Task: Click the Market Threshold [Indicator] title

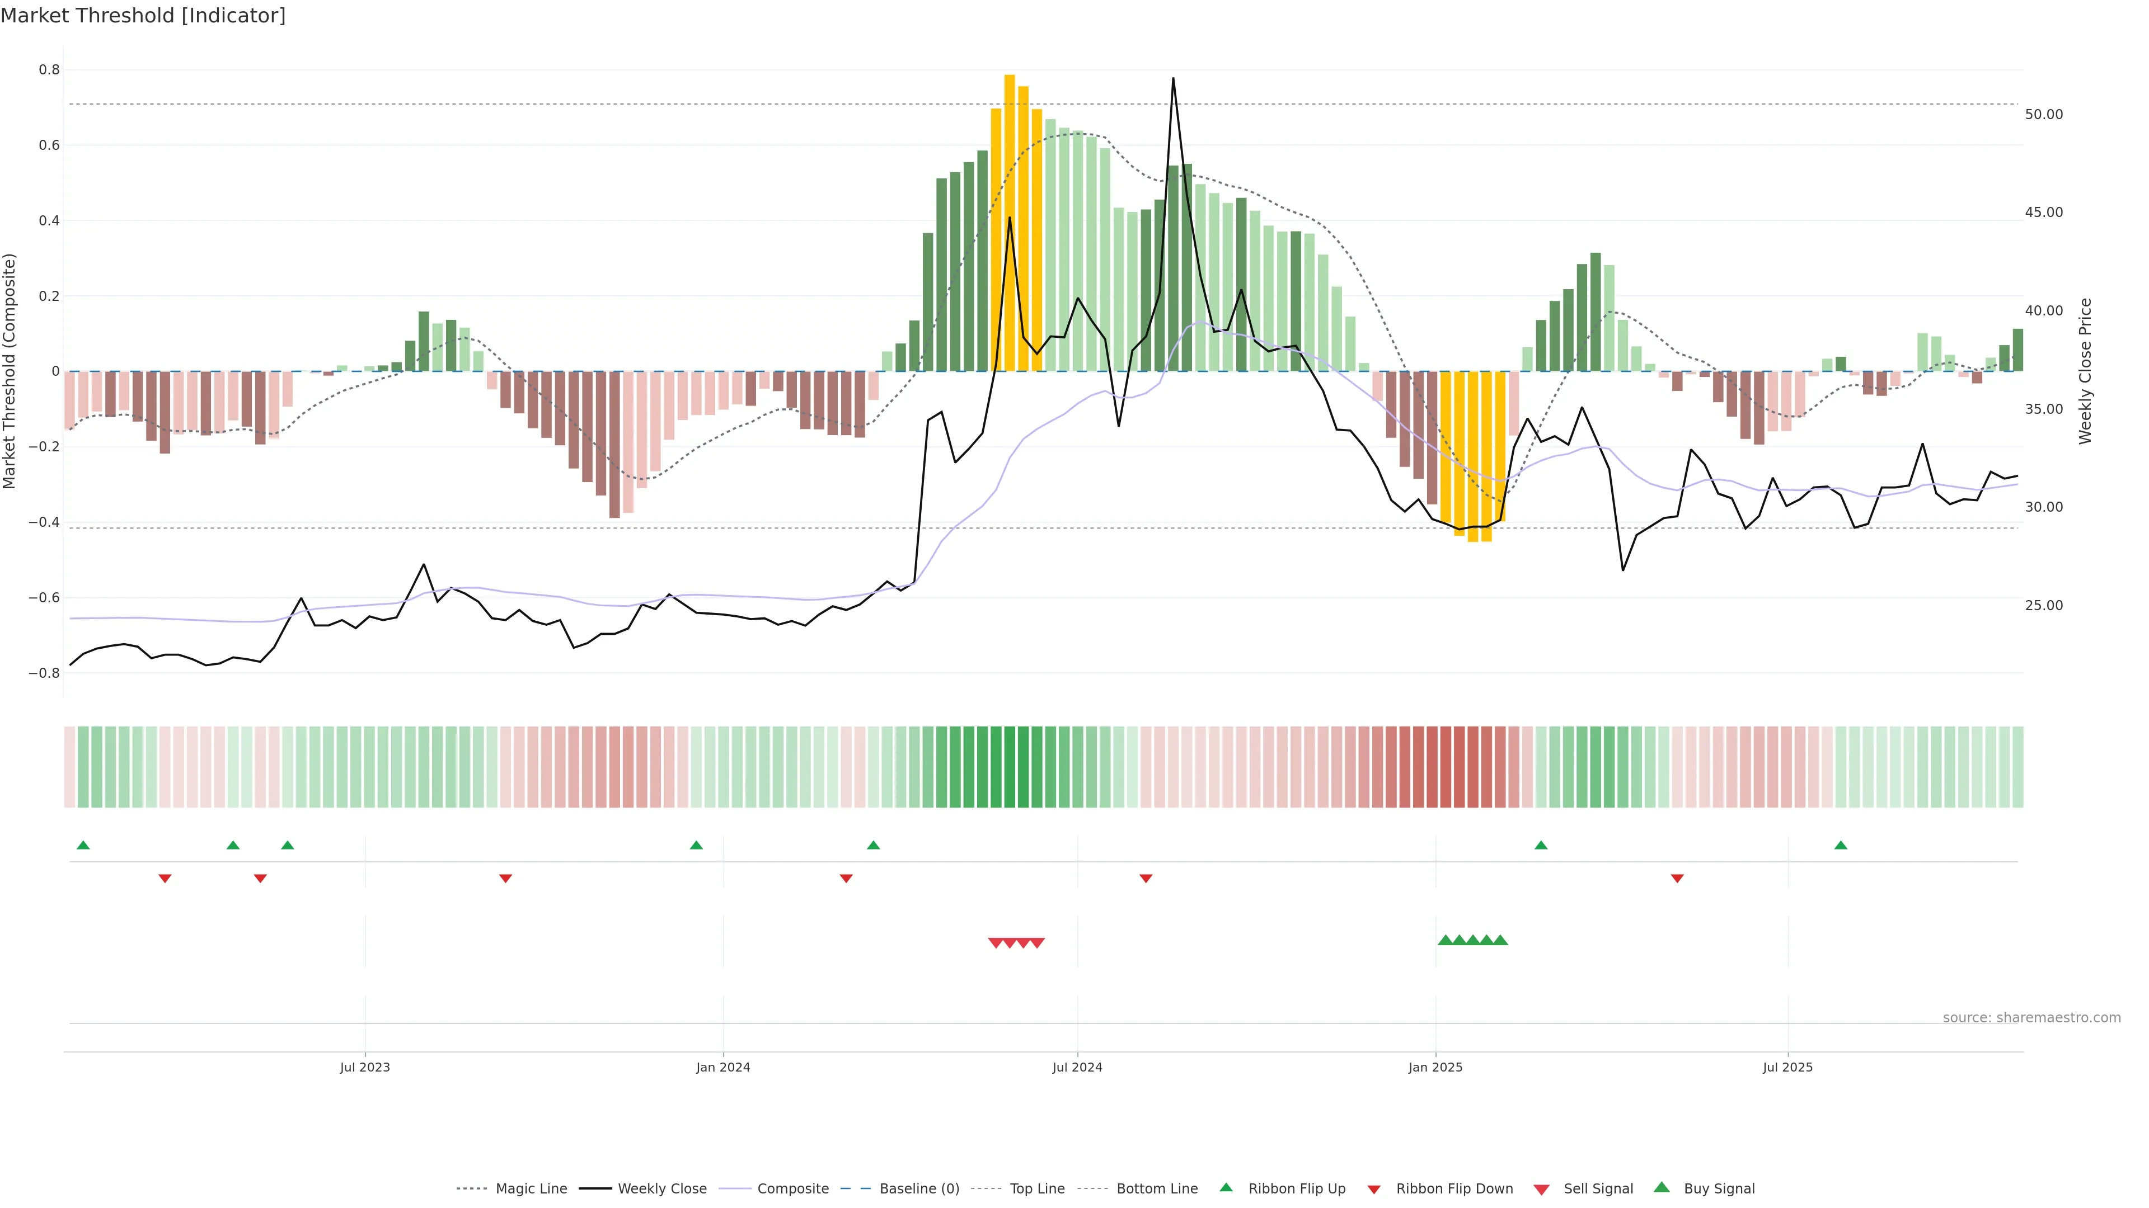Action: tap(143, 16)
